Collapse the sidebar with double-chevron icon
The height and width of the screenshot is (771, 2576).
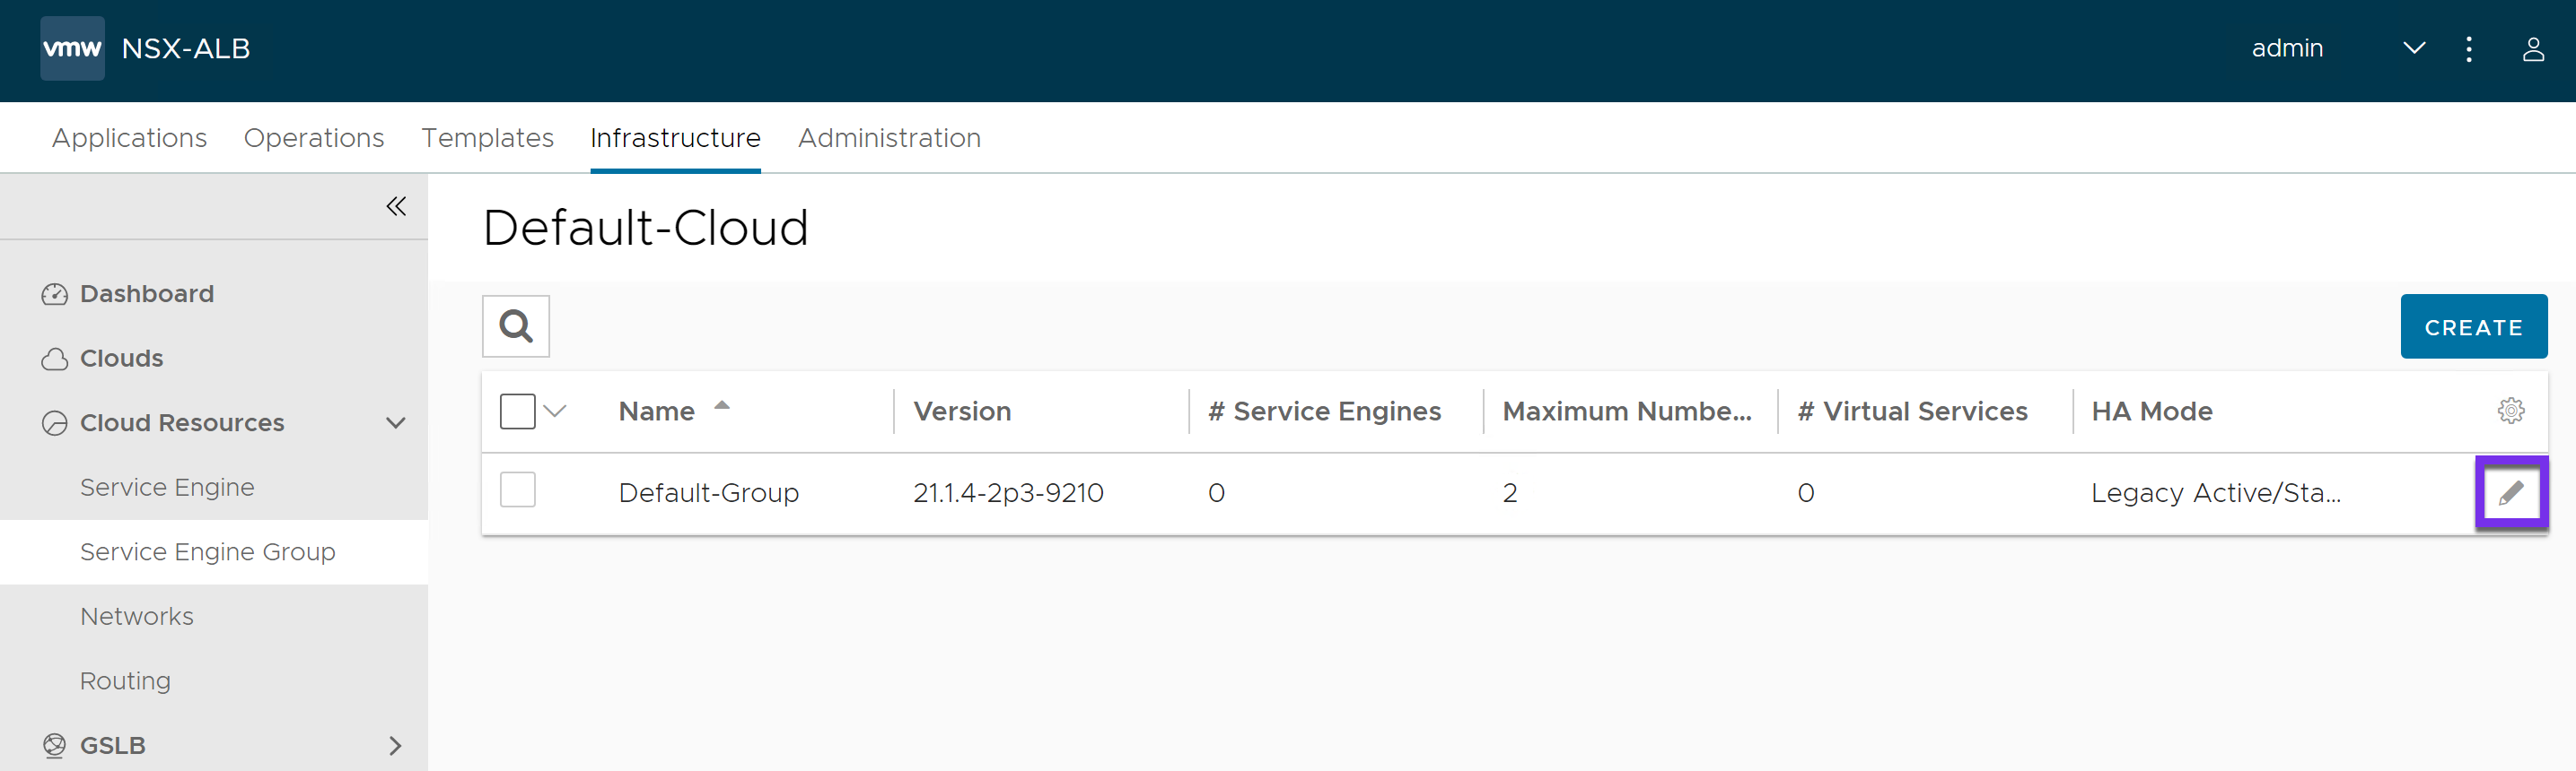396,205
